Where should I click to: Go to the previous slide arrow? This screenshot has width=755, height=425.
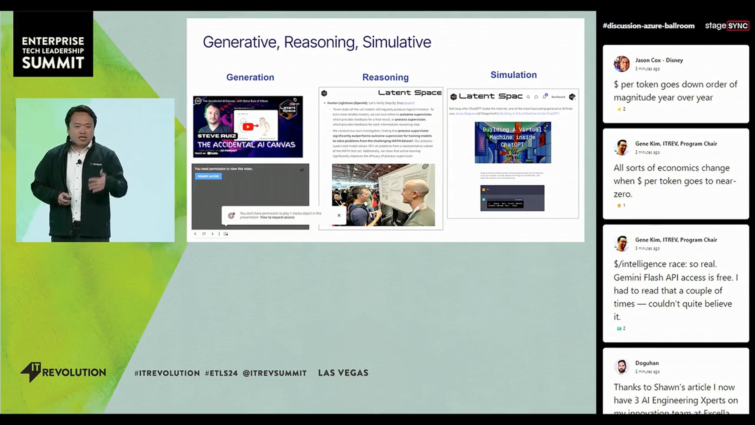pos(195,234)
